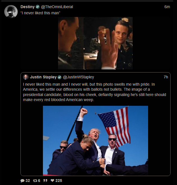Expand the movie scene image

coord(95,43)
